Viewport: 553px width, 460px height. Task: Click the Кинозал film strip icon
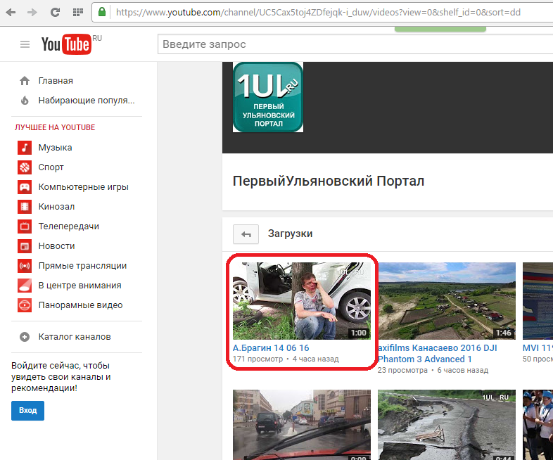(25, 207)
